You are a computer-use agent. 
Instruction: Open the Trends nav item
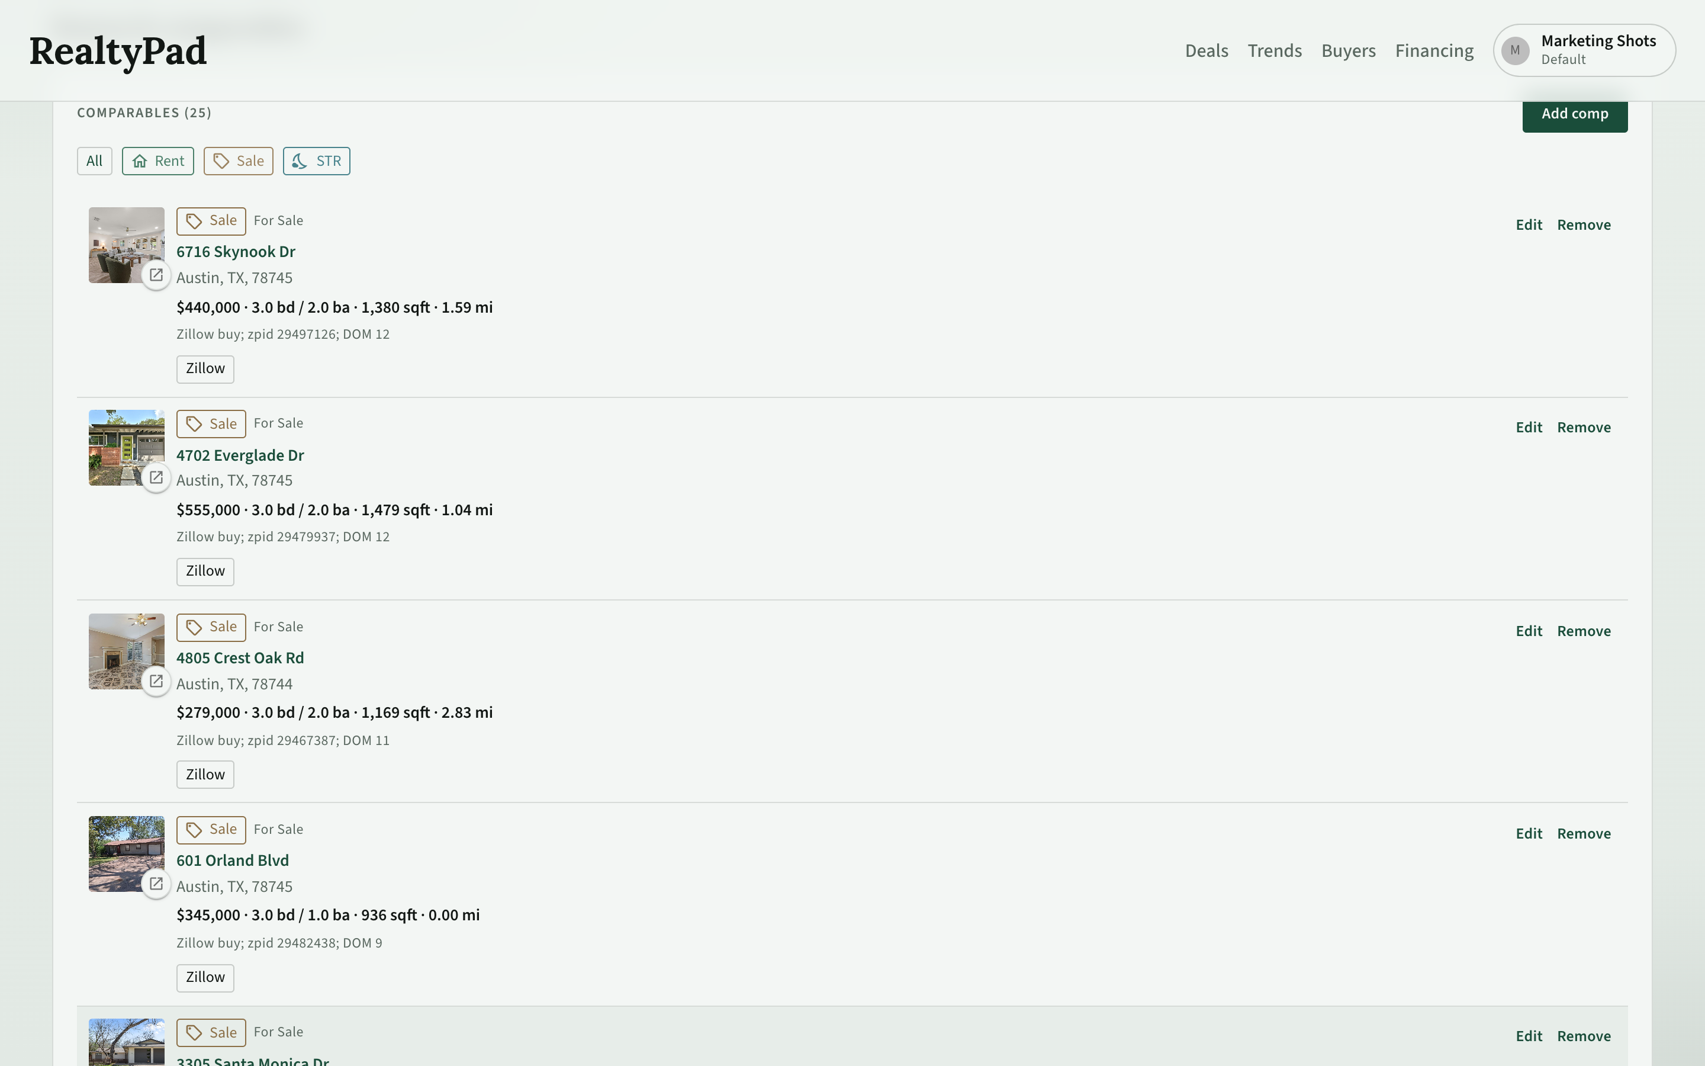point(1275,51)
